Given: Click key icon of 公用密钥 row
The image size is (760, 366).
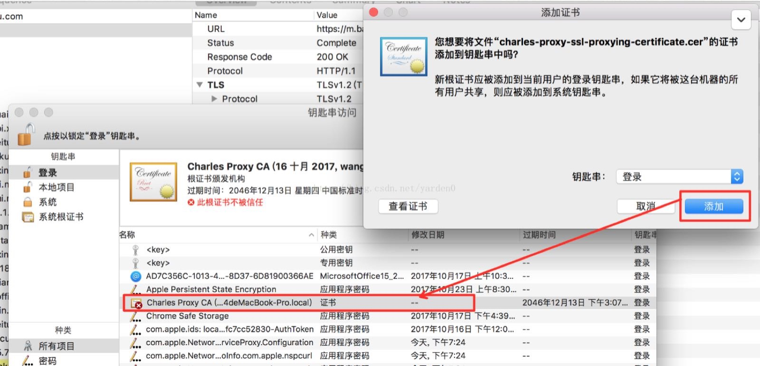Looking at the screenshot, I should [135, 249].
